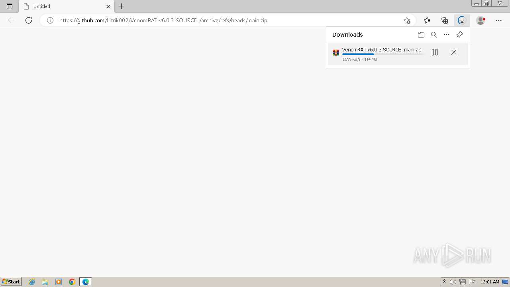Open the Favorites list icon
Viewport: 510px width, 287px height.
(427, 20)
